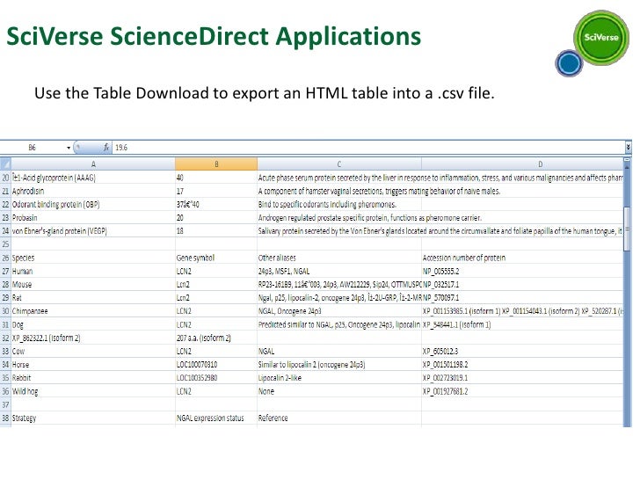Select cell 'Odorant binding protein (OBP)'
The image size is (640, 480).
93,205
